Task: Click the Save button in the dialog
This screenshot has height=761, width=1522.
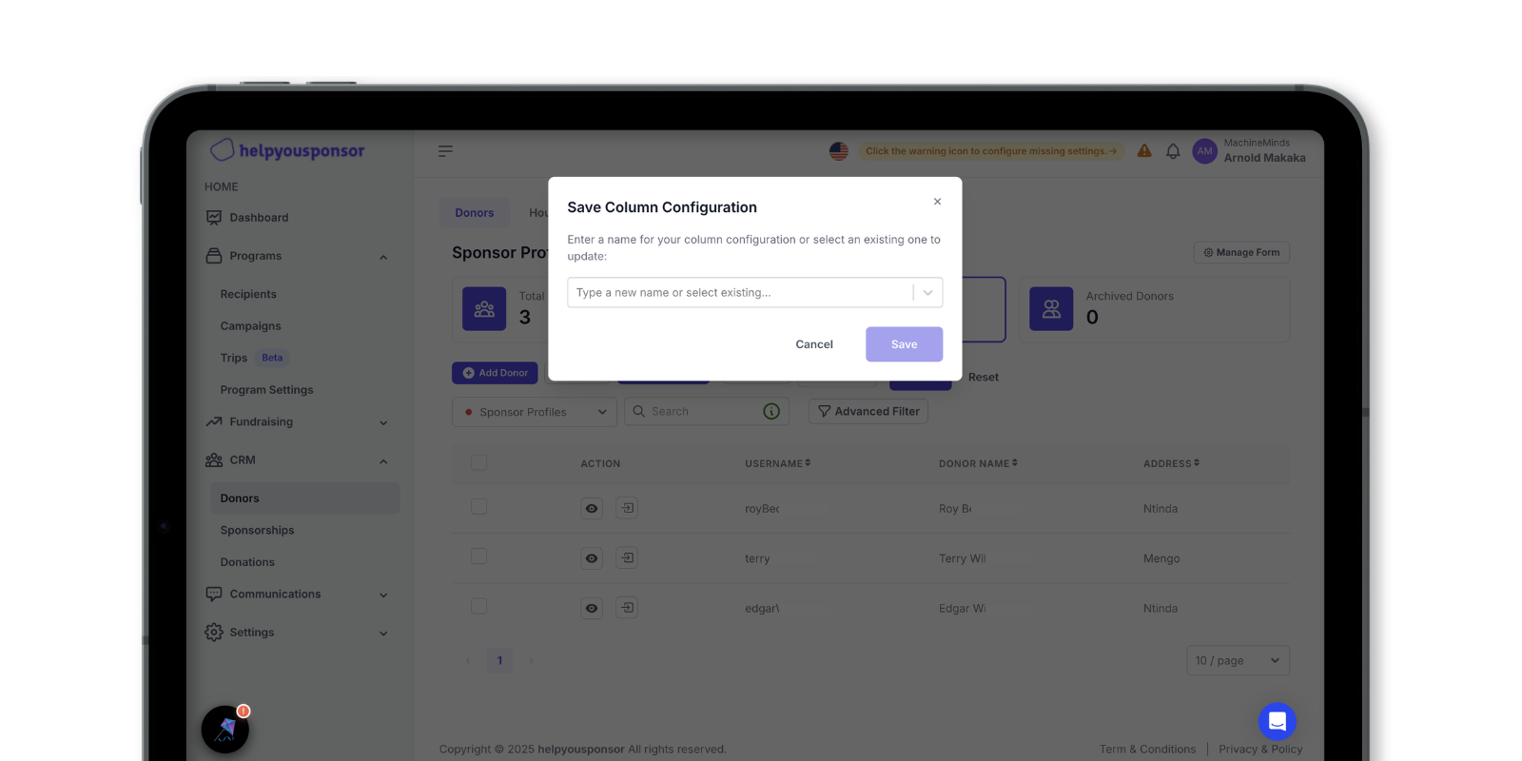Action: tap(904, 344)
